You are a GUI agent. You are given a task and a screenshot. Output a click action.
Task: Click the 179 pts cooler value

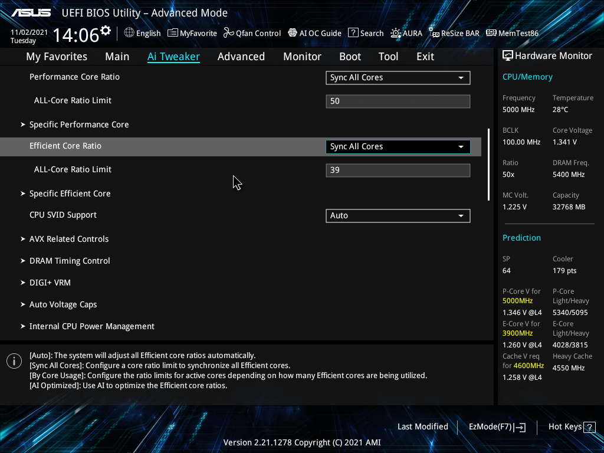[x=564, y=271]
